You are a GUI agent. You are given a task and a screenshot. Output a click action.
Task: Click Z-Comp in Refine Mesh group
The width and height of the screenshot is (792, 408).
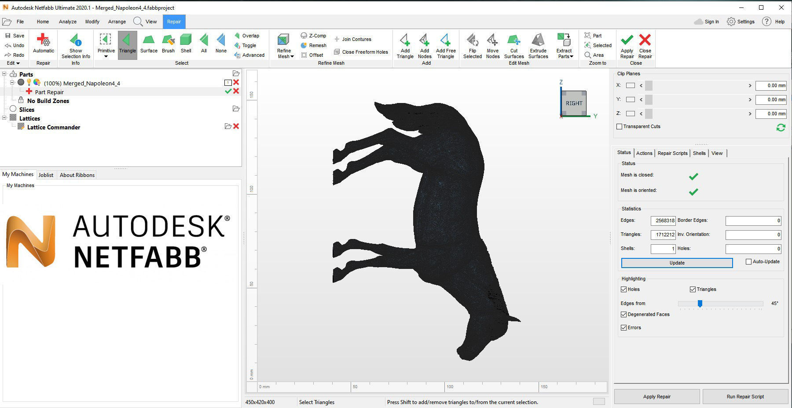[313, 36]
